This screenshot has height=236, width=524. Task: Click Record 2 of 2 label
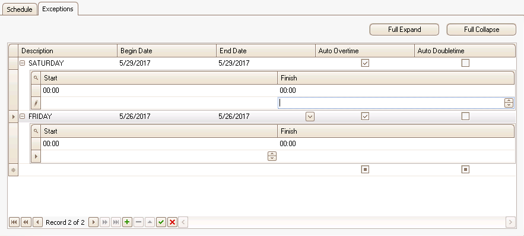[x=65, y=222]
